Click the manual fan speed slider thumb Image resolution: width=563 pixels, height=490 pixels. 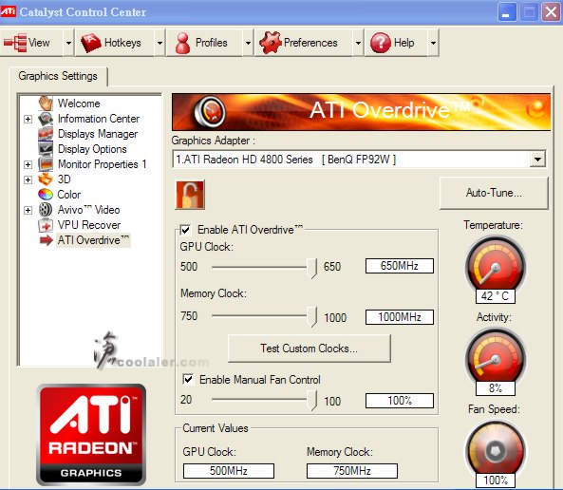(311, 401)
